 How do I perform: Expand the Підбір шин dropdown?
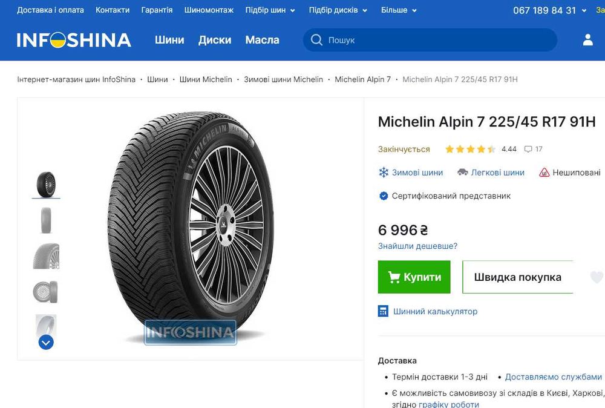(270, 10)
